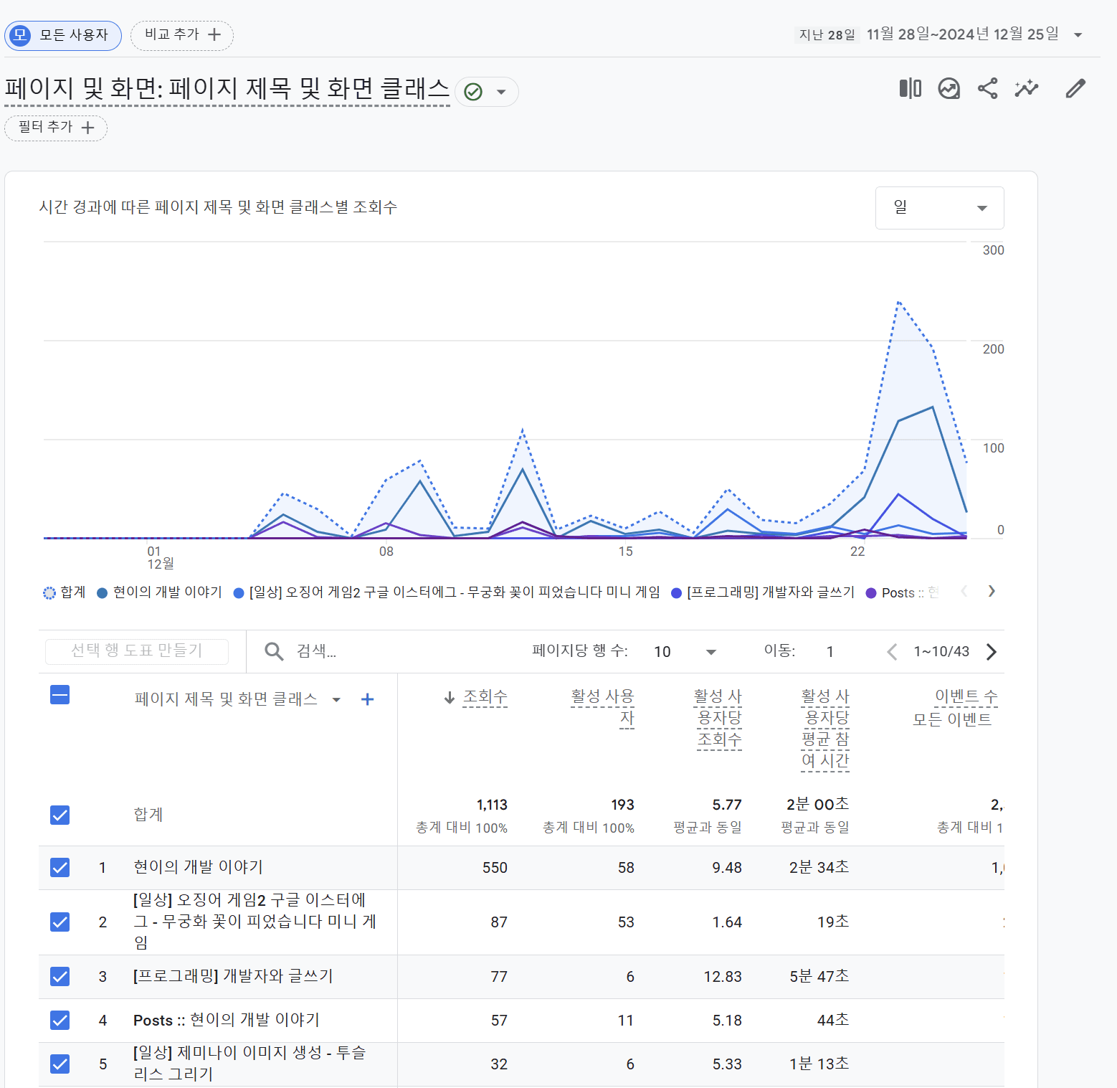
Task: Click the Posts legend item in chart
Action: tap(903, 593)
